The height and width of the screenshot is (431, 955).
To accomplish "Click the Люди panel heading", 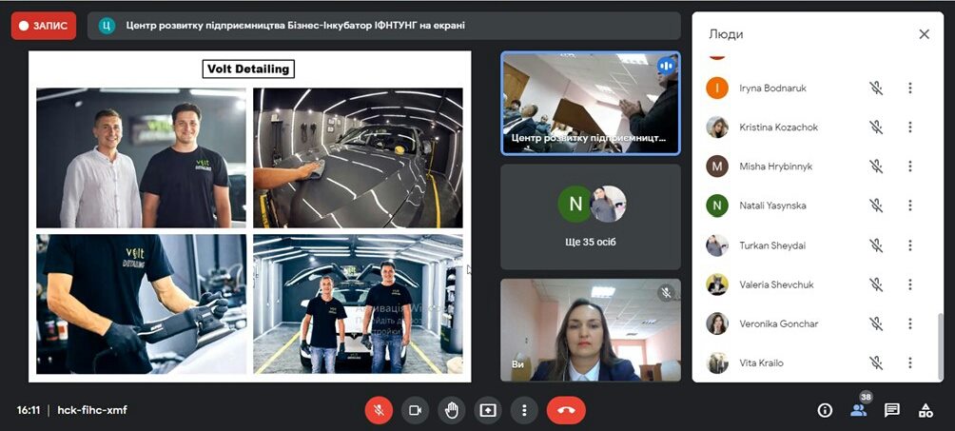I will coord(726,34).
